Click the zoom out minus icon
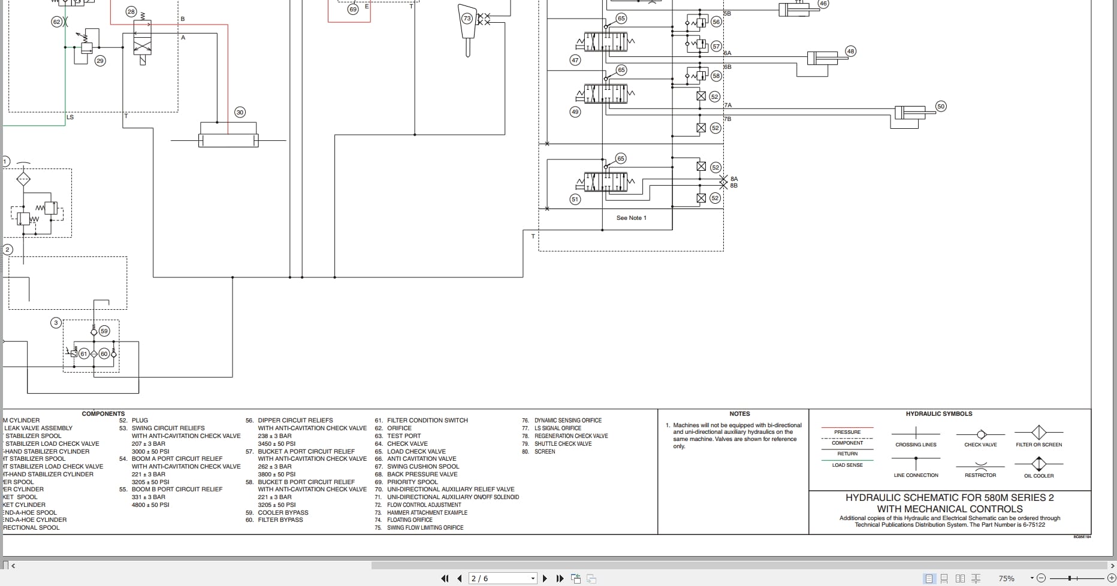 (x=1041, y=578)
